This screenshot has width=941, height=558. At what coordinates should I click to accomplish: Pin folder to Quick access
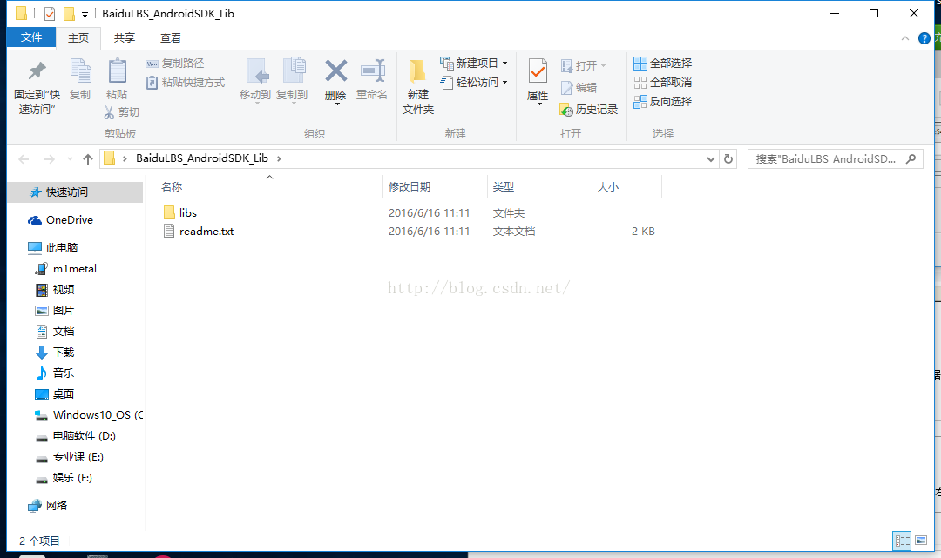(37, 88)
